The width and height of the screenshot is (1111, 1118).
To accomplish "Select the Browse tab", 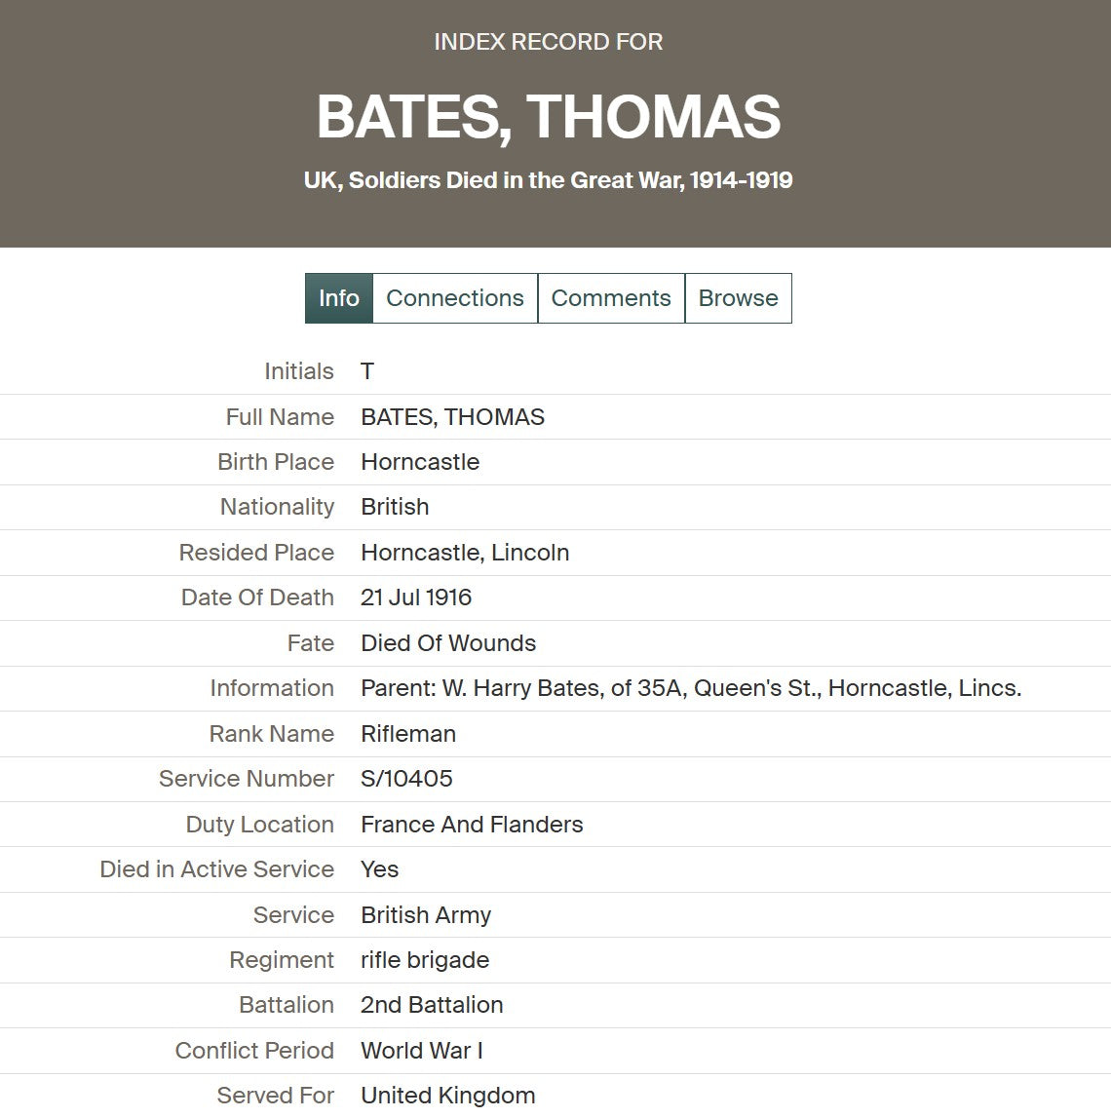I will click(738, 298).
